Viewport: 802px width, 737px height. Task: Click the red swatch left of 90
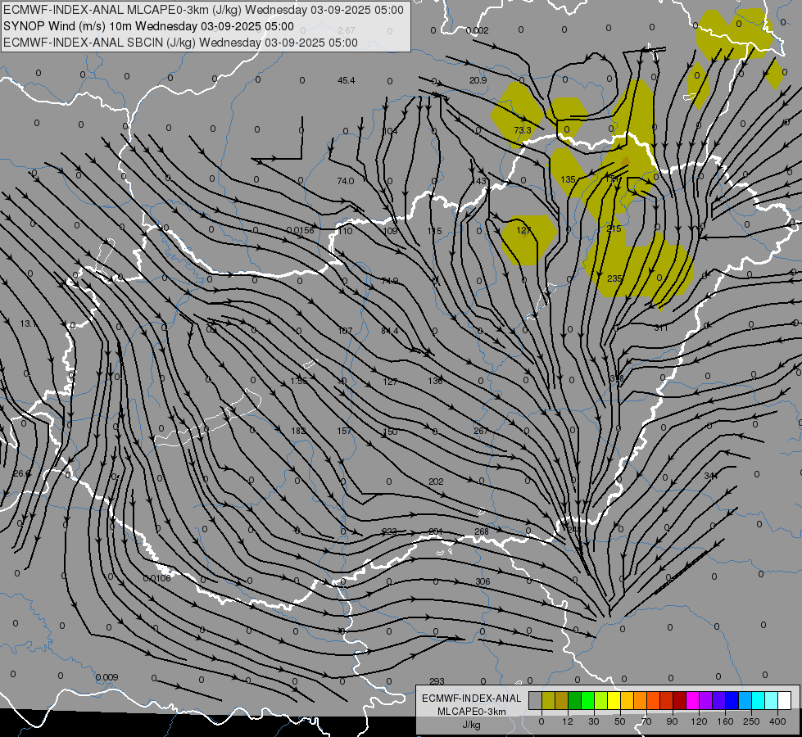pos(666,701)
